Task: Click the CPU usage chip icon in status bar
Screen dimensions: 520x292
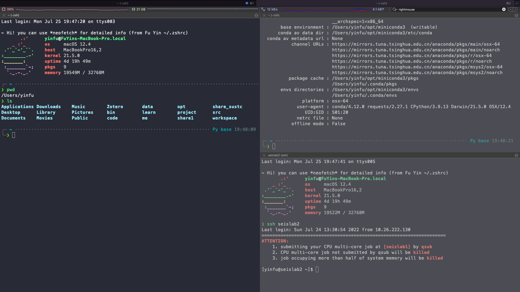Action: pos(4,9)
